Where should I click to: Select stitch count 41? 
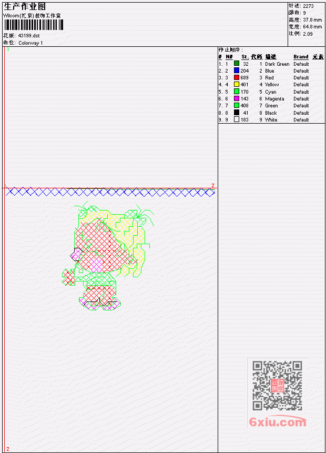[x=246, y=113]
